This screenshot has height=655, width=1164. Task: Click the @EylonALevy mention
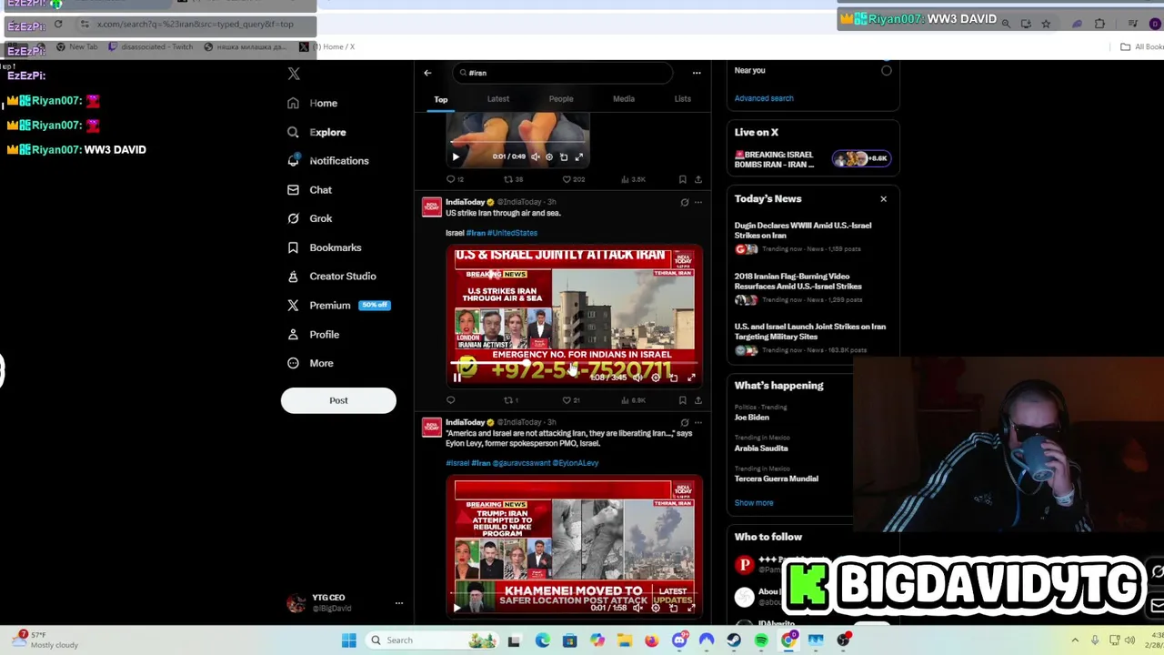[575, 463]
